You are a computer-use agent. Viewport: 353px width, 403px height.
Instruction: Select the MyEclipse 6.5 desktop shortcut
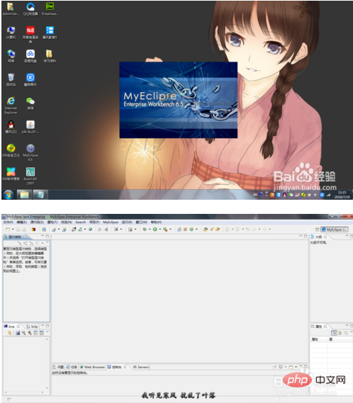click(x=30, y=152)
